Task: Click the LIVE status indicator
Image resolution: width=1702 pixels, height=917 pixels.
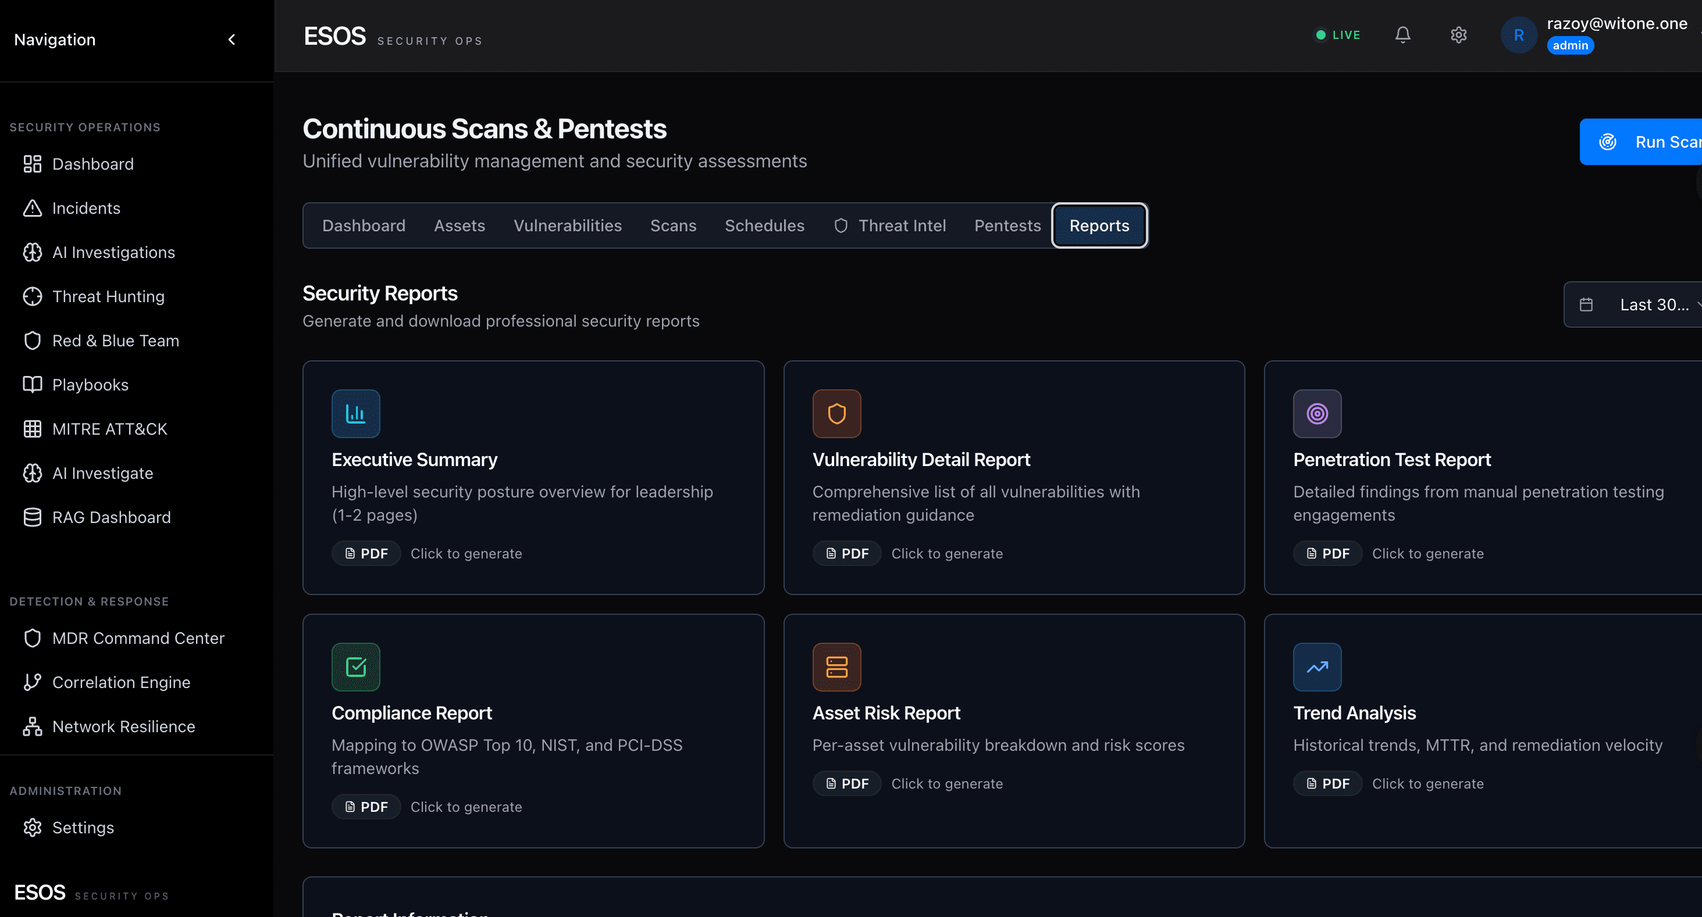Action: [1337, 35]
